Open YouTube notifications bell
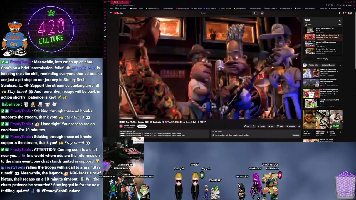Image resolution: width=356 pixels, height=200 pixels. pos(345,13)
